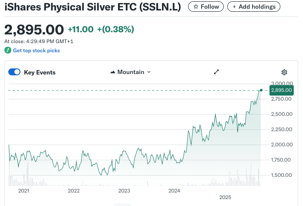
Task: Open the chart in full screen view
Action: pyautogui.click(x=216, y=72)
